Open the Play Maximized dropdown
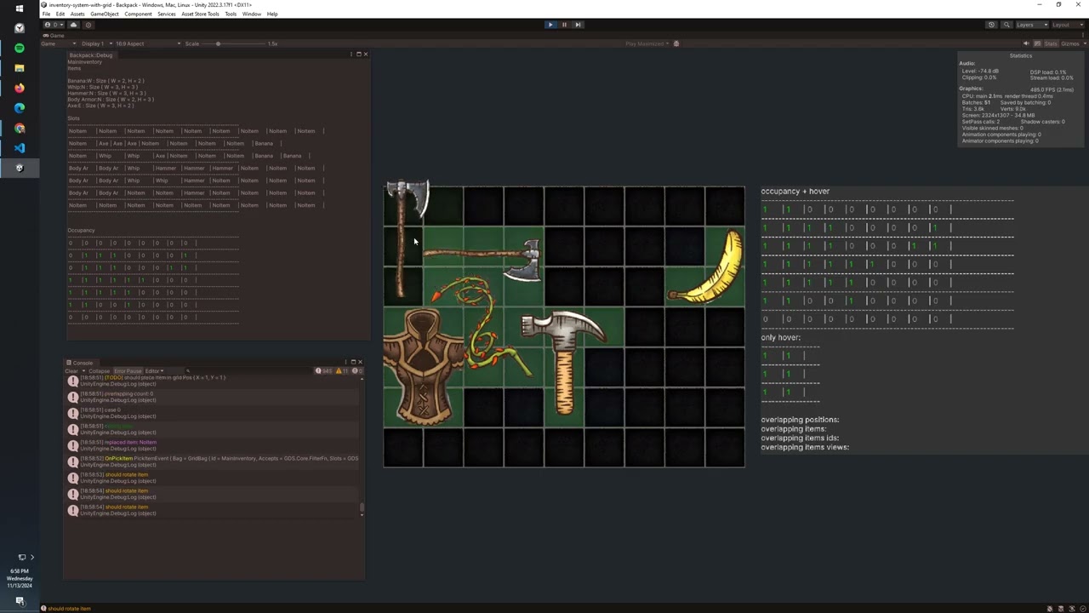The width and height of the screenshot is (1089, 613). 647,43
